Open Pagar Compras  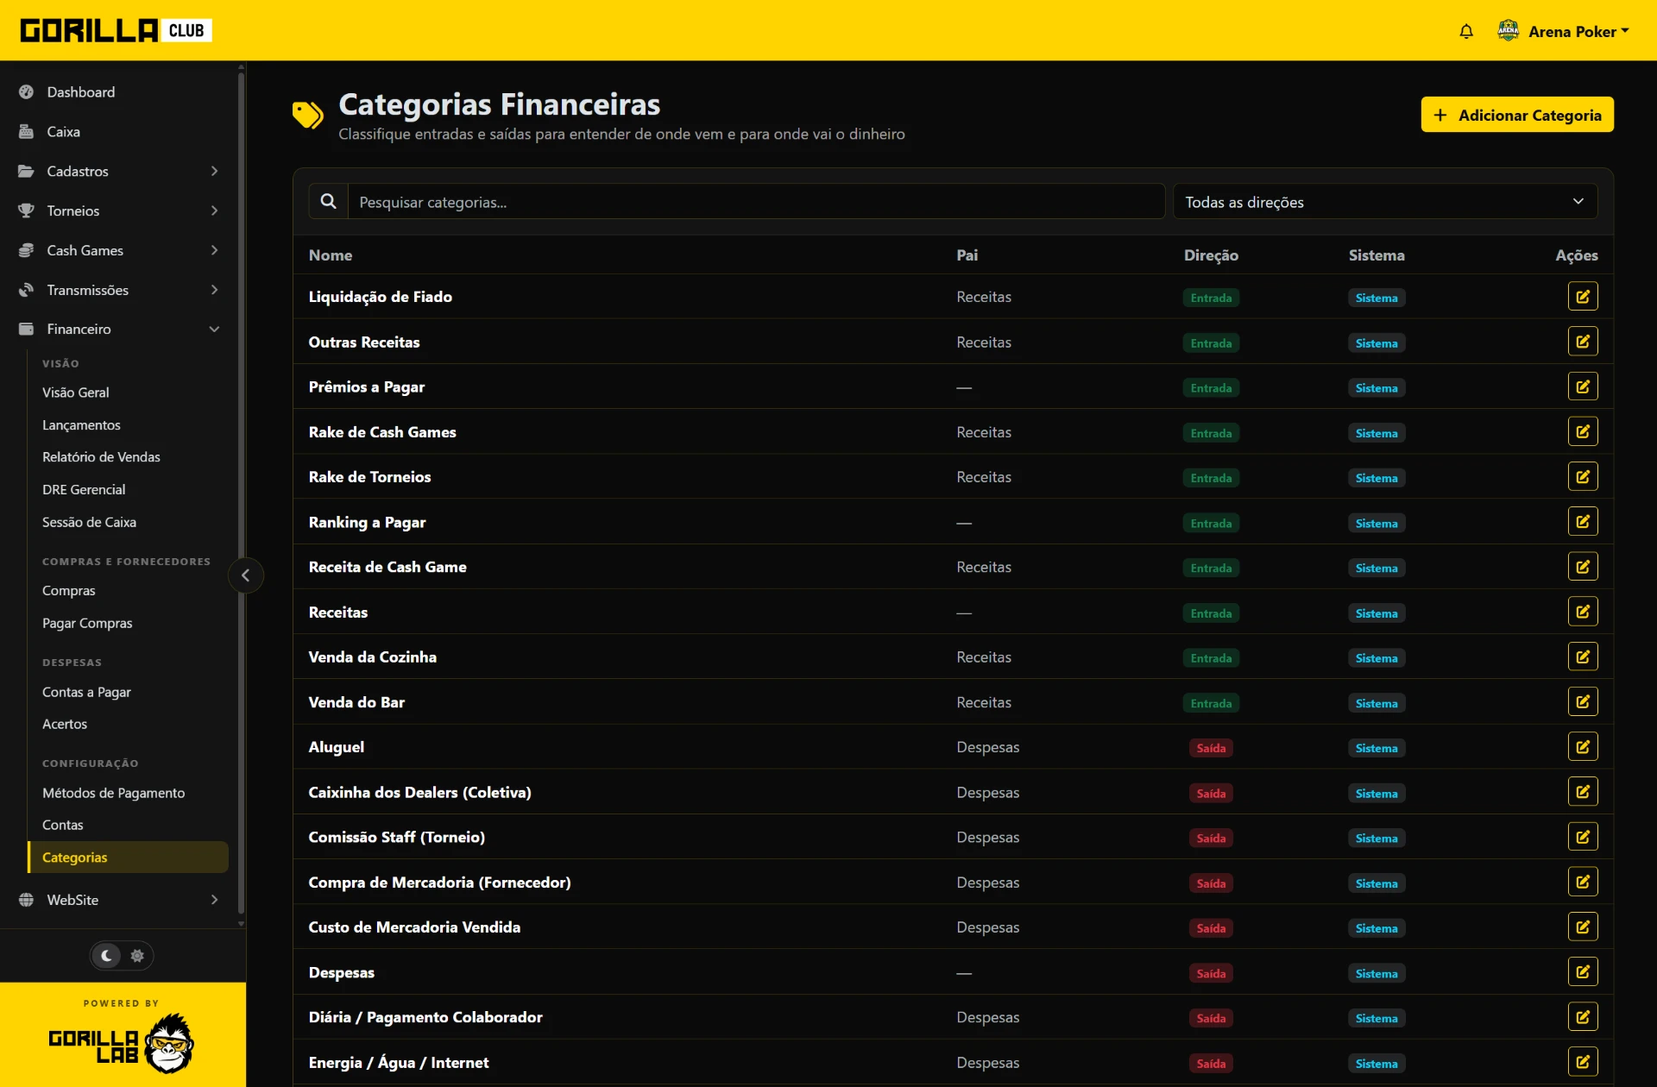[x=87, y=623]
